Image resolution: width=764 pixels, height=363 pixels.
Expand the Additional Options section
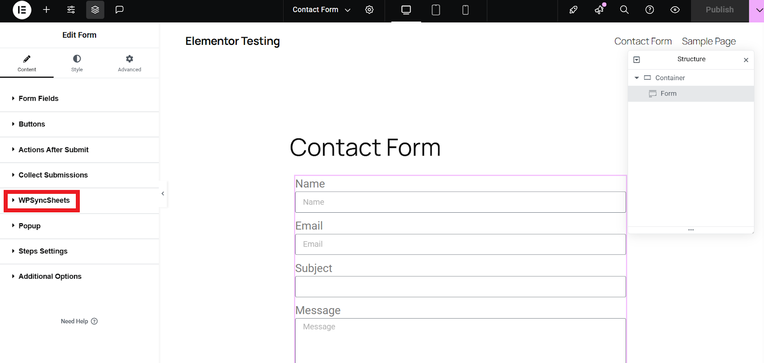click(x=79, y=277)
